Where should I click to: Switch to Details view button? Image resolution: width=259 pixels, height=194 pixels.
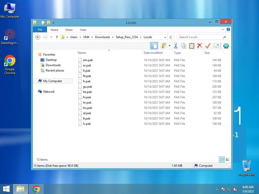[222, 160]
